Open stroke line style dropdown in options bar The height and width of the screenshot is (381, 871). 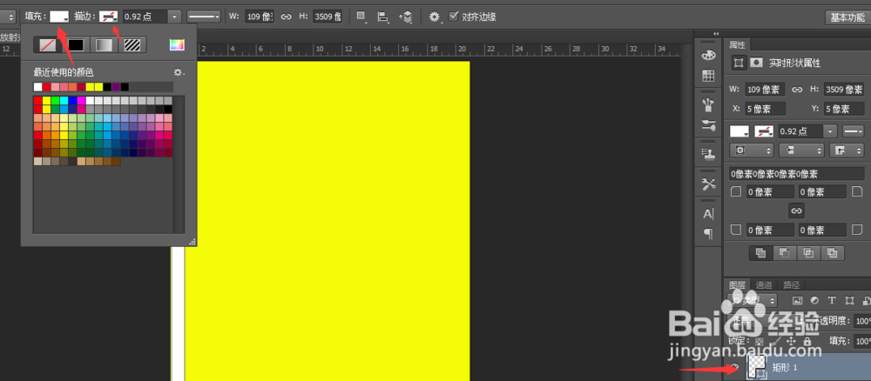(203, 17)
